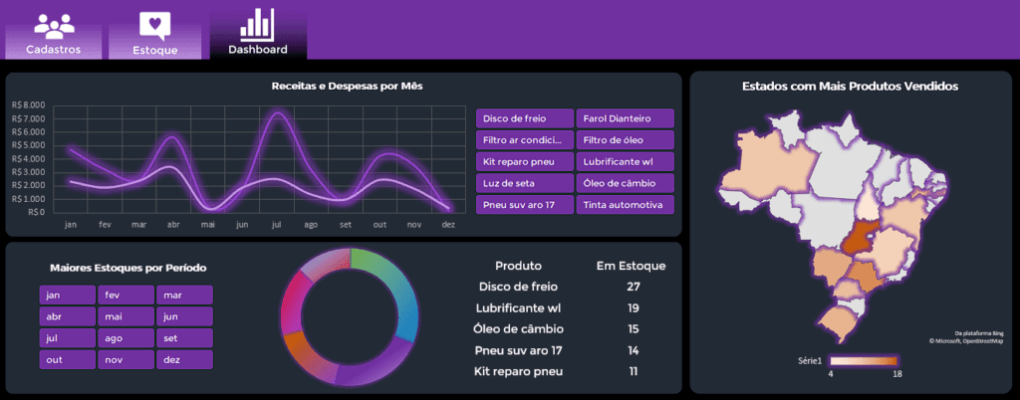Click the July peak of the line chart
The image size is (1020, 400).
[x=278, y=114]
